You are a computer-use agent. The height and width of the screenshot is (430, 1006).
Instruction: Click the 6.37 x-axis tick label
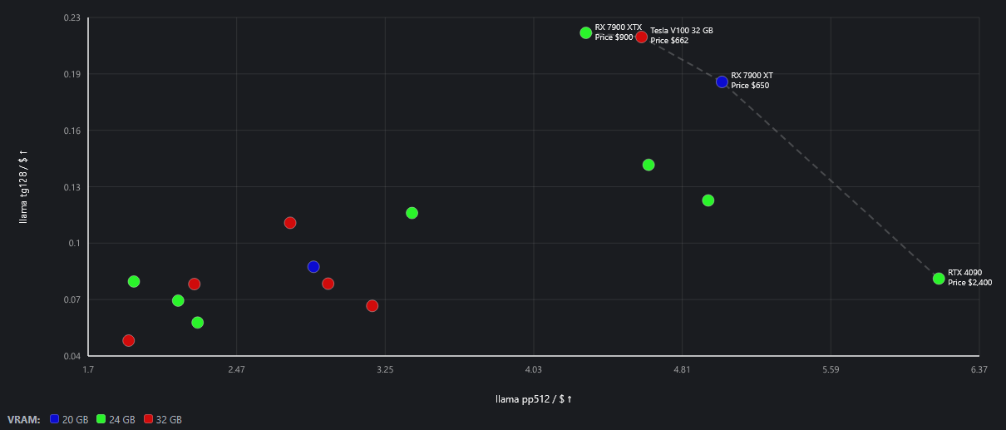pos(979,369)
